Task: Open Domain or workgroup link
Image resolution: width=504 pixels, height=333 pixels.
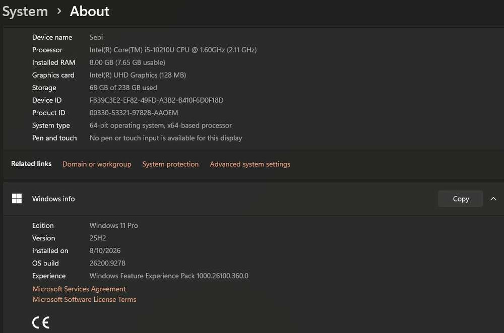Action: pyautogui.click(x=97, y=164)
